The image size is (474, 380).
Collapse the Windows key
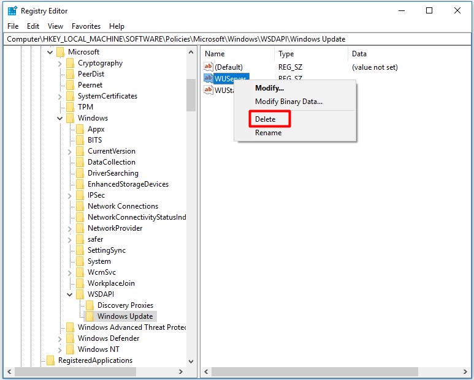pos(60,118)
